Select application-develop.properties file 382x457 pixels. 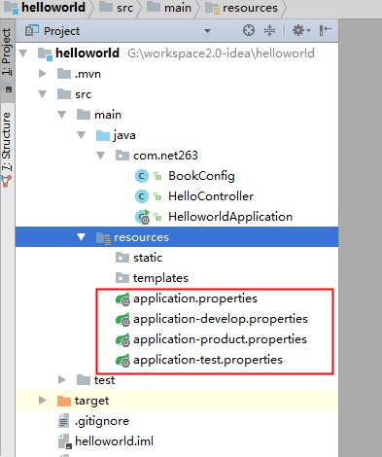(221, 319)
